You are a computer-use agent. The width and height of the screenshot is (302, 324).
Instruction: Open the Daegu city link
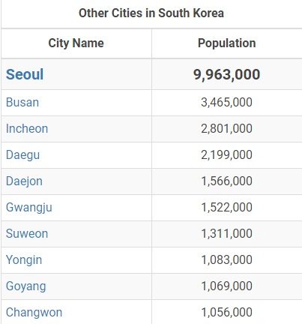click(x=22, y=155)
